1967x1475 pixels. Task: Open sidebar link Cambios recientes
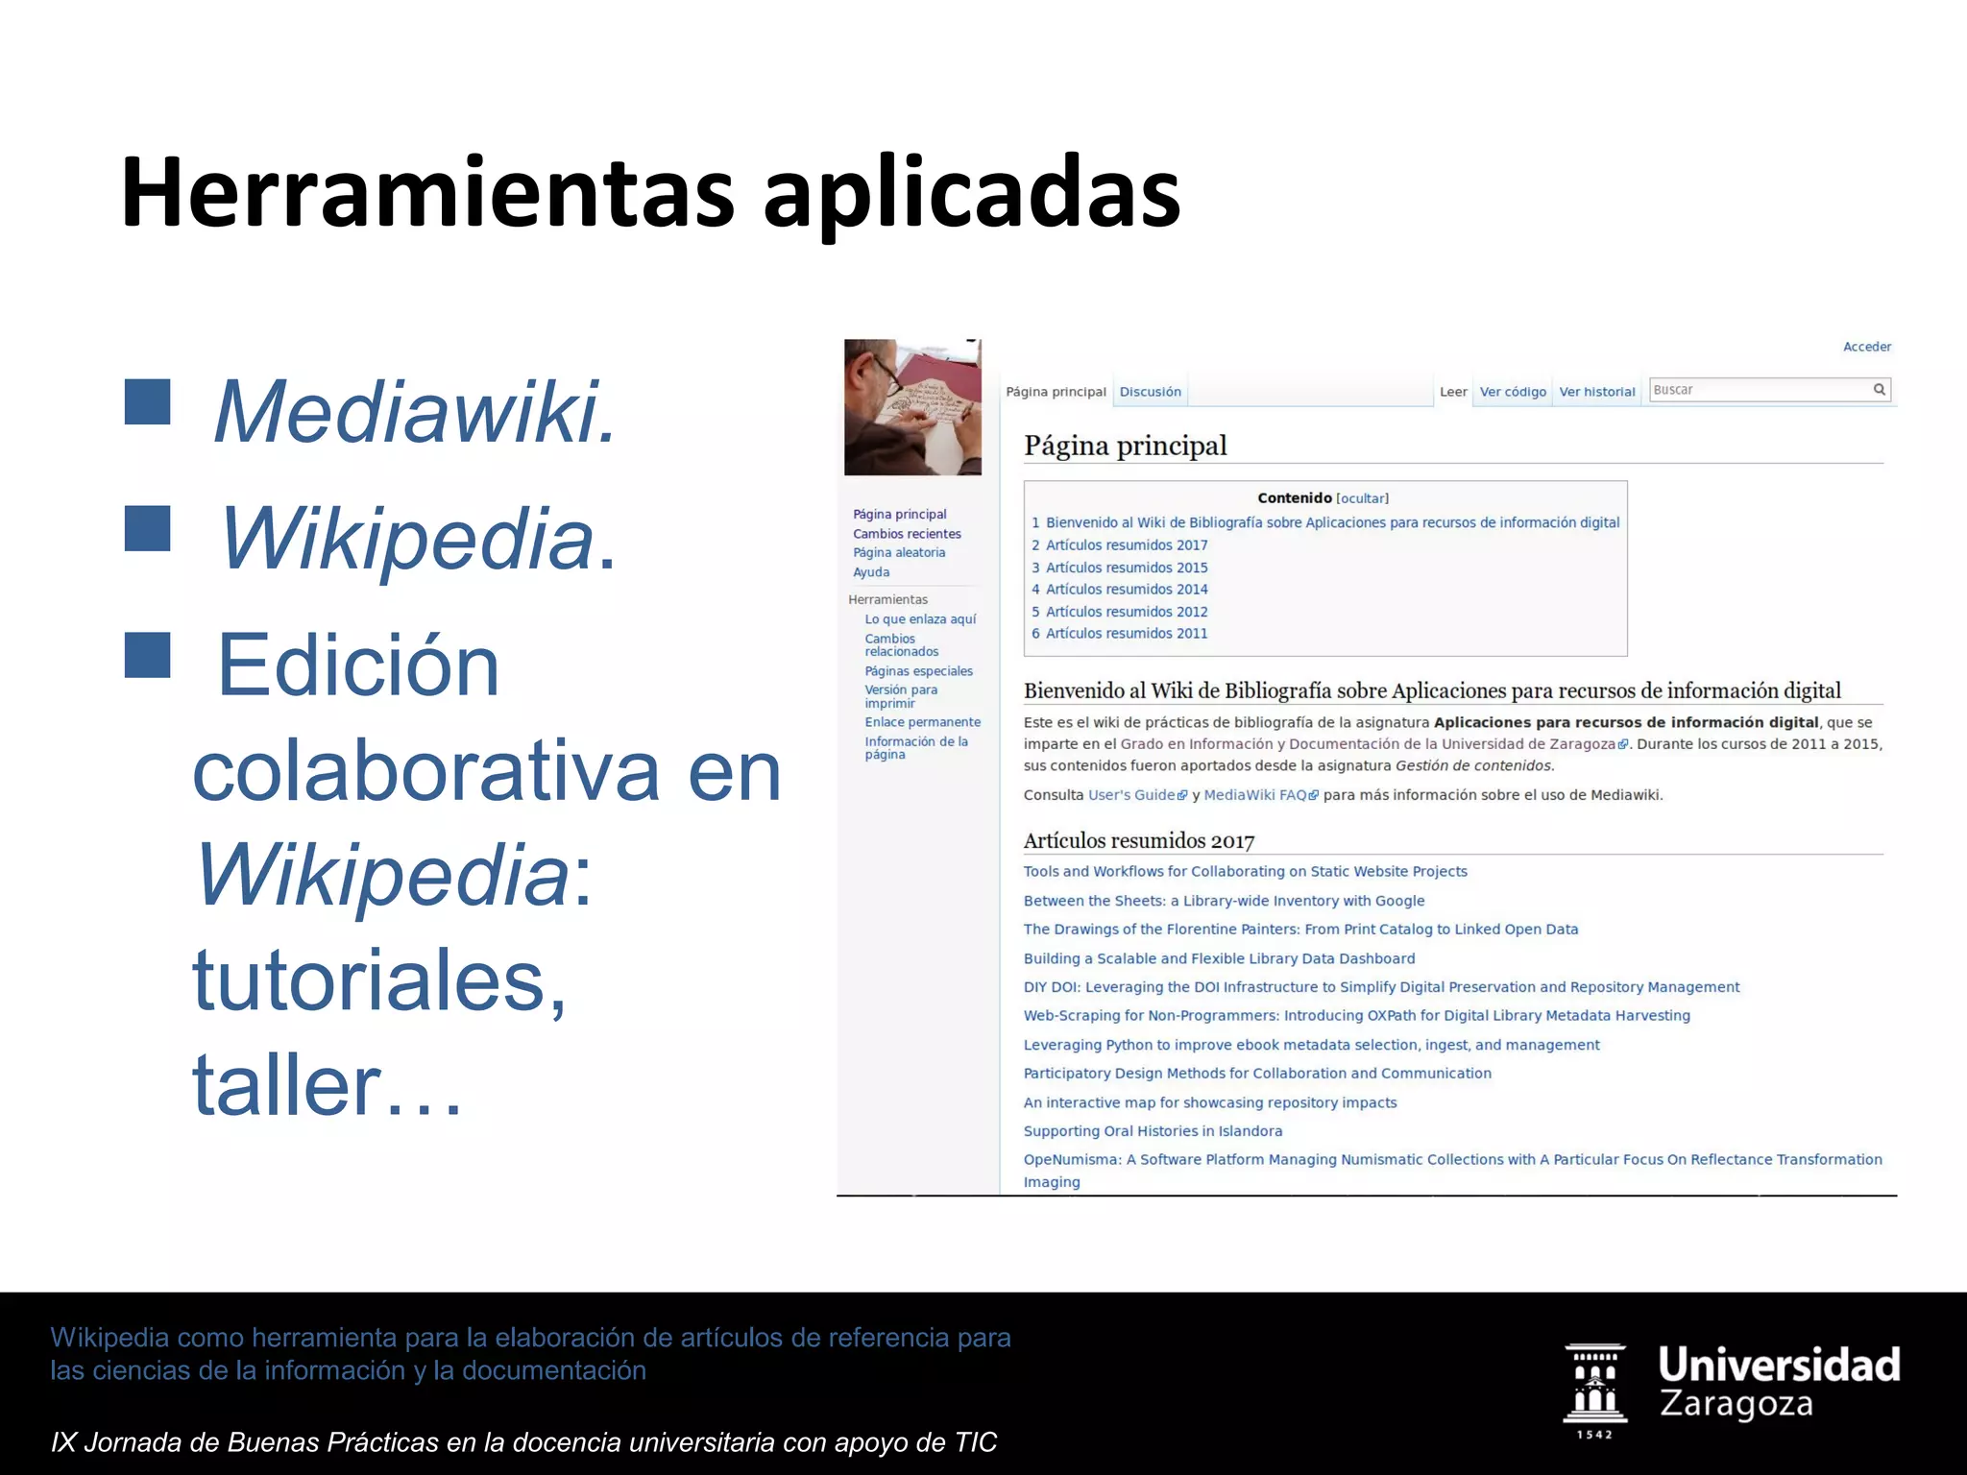[x=907, y=534]
